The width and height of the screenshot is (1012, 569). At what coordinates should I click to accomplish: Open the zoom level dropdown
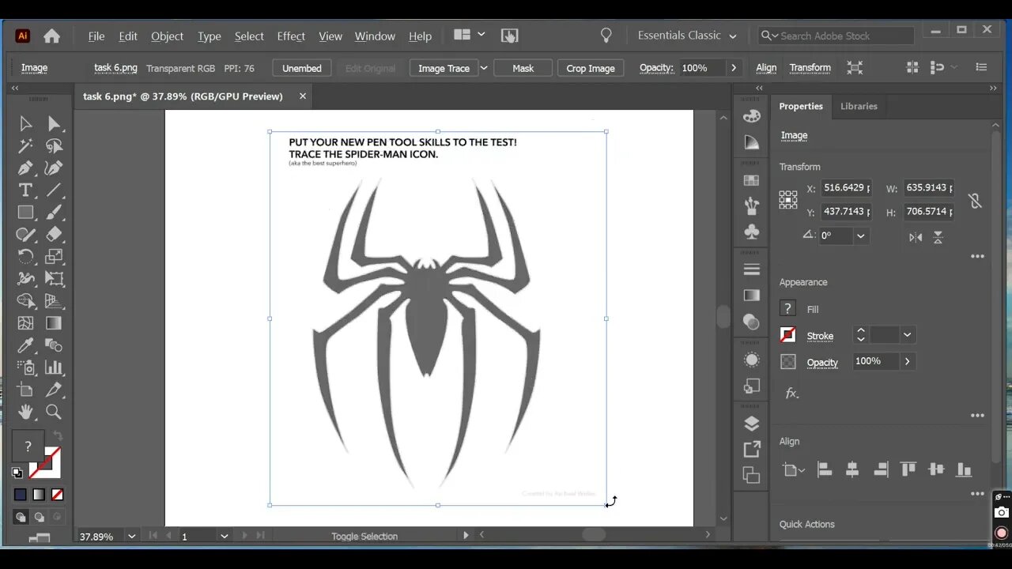(x=131, y=536)
